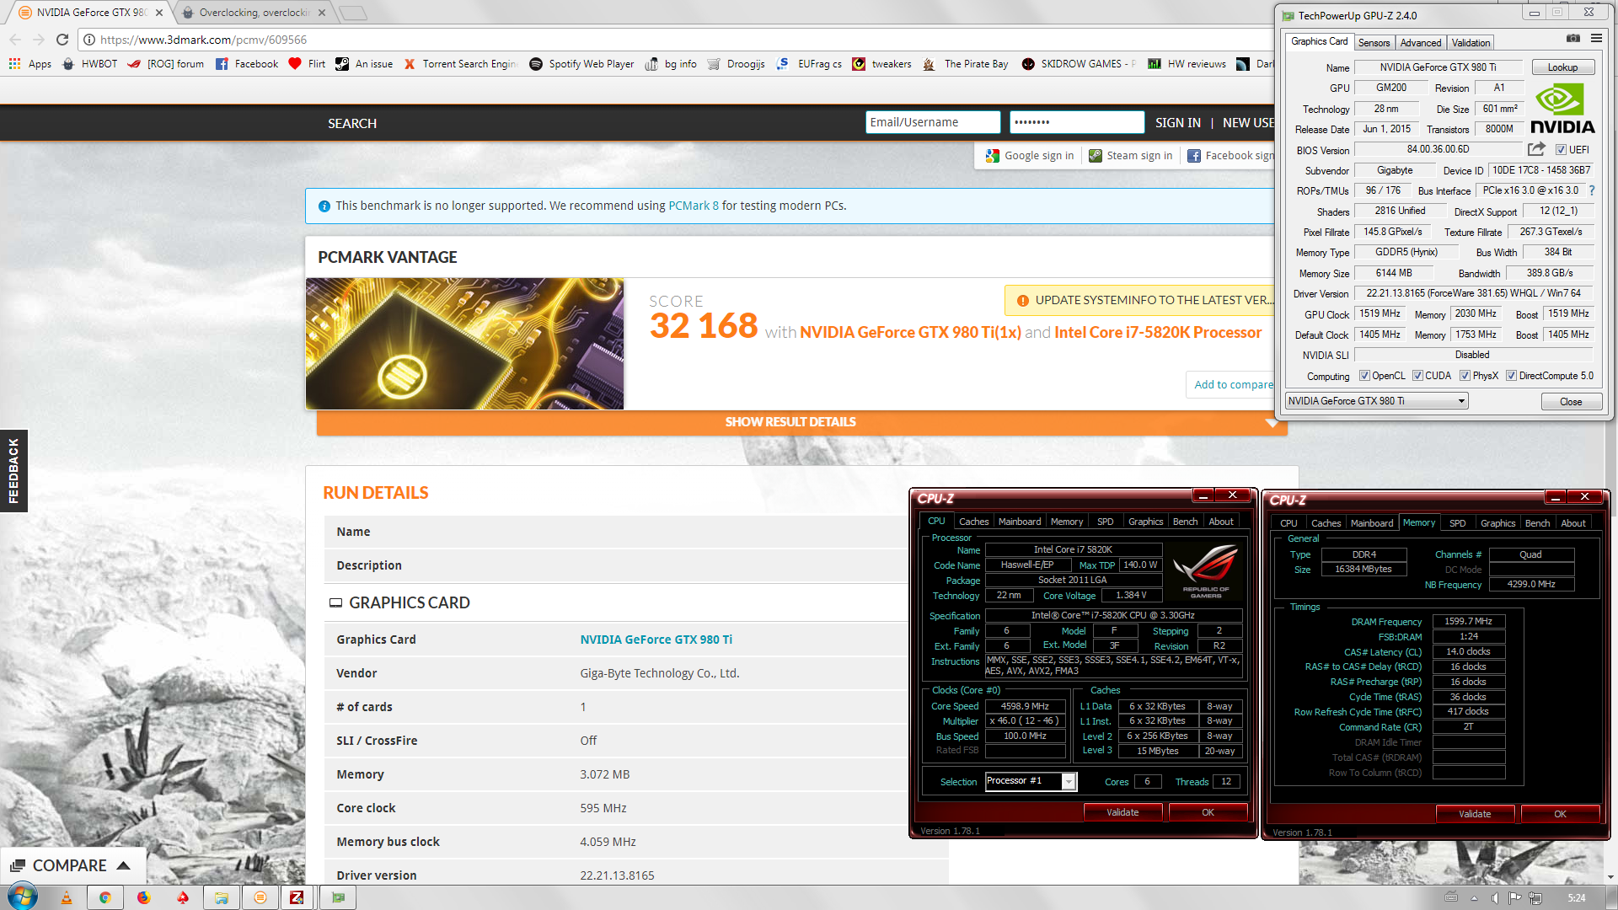The height and width of the screenshot is (910, 1618).
Task: Click Add to compare button
Action: coord(1232,385)
